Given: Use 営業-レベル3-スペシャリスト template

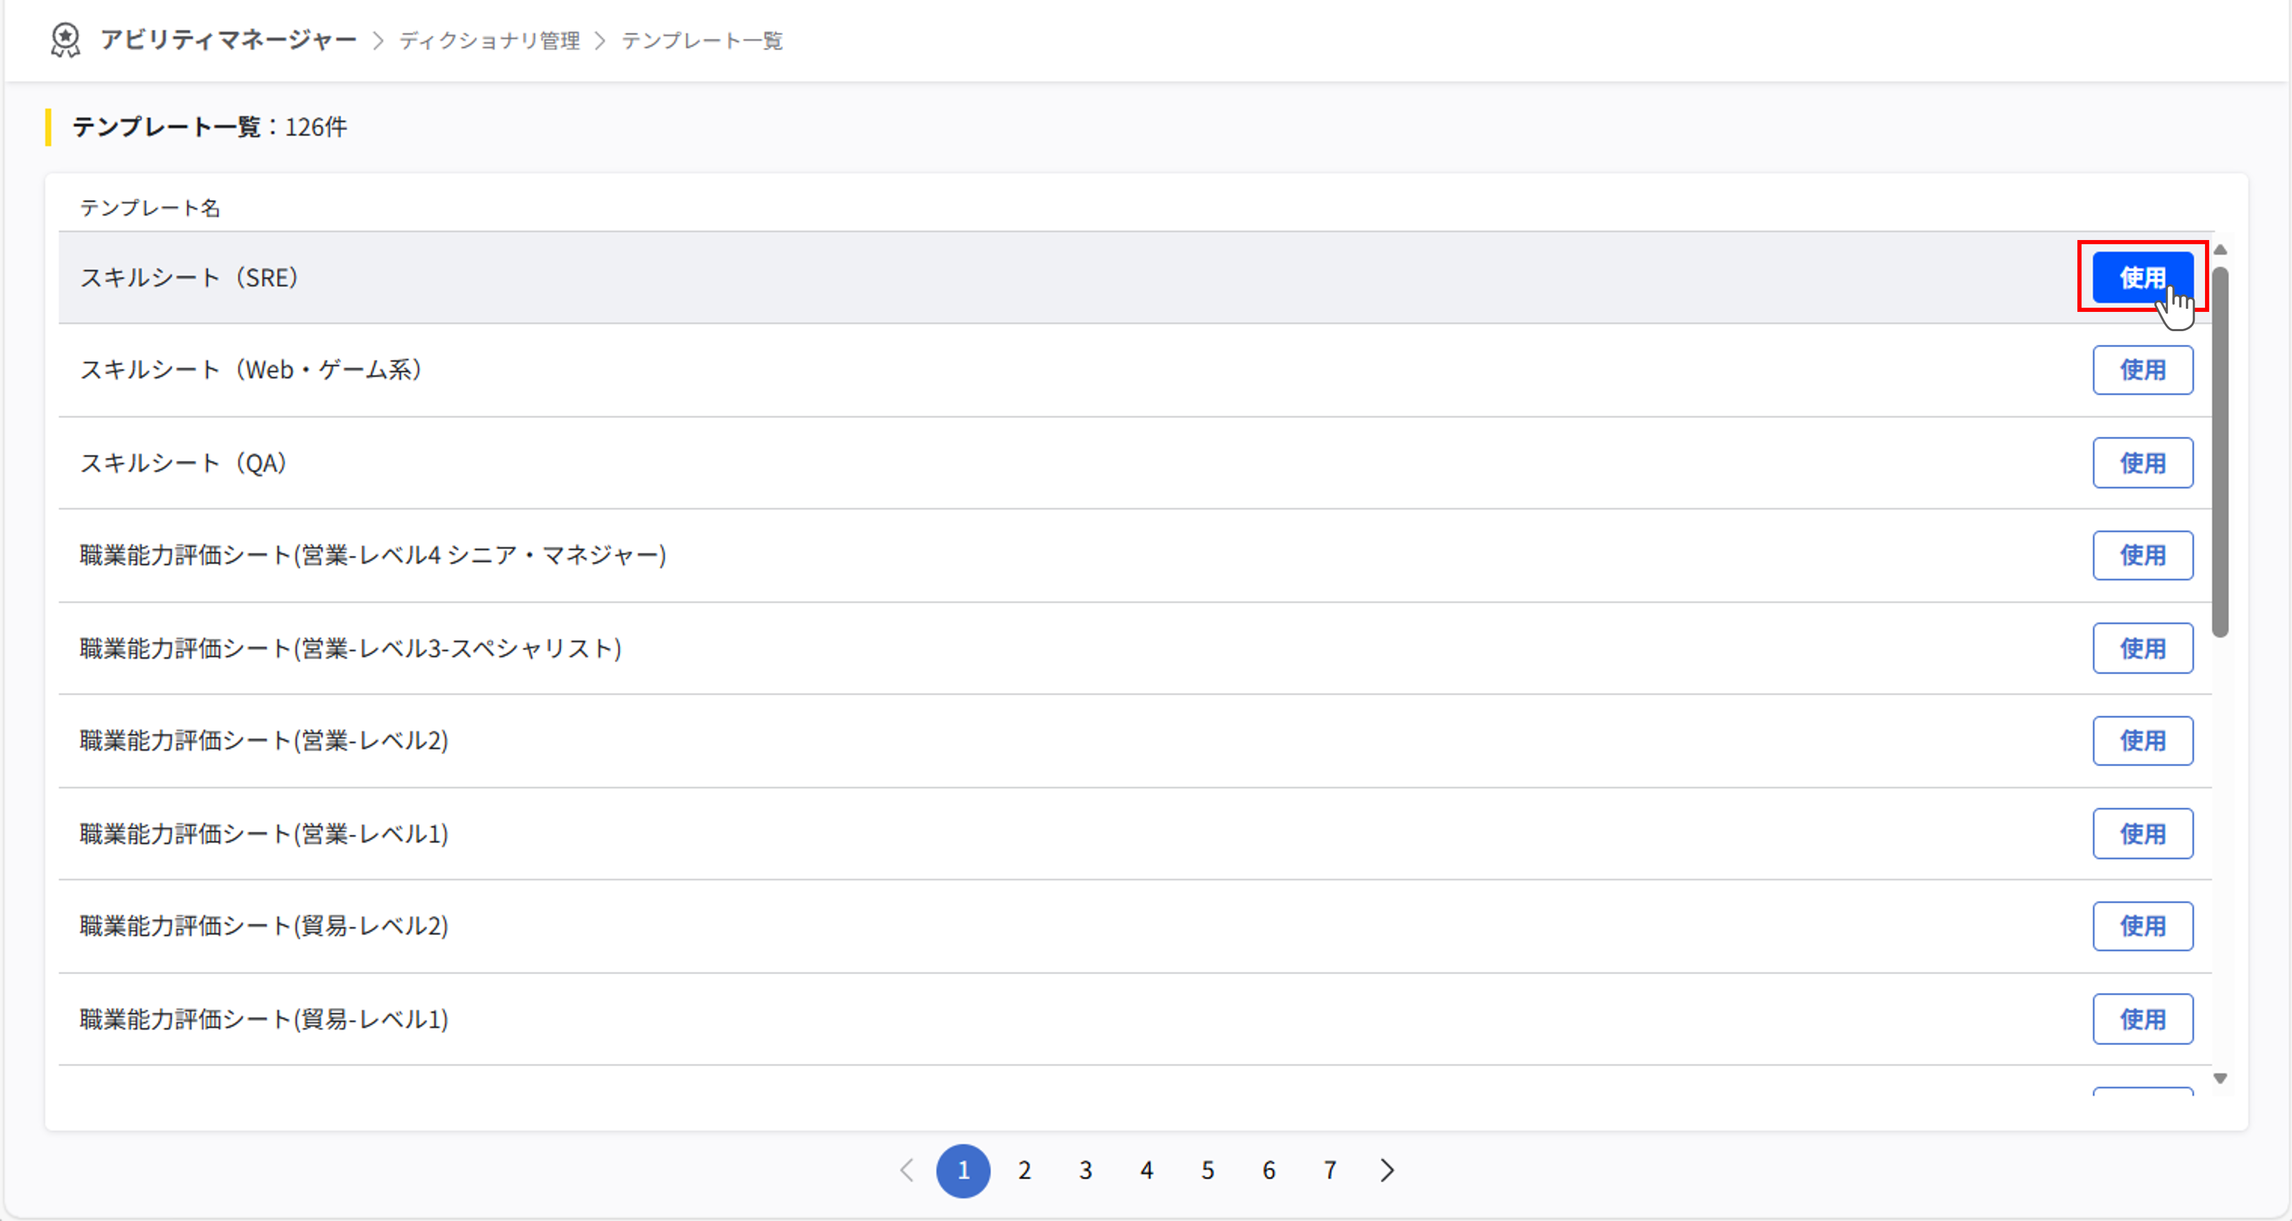Looking at the screenshot, I should pos(2141,648).
